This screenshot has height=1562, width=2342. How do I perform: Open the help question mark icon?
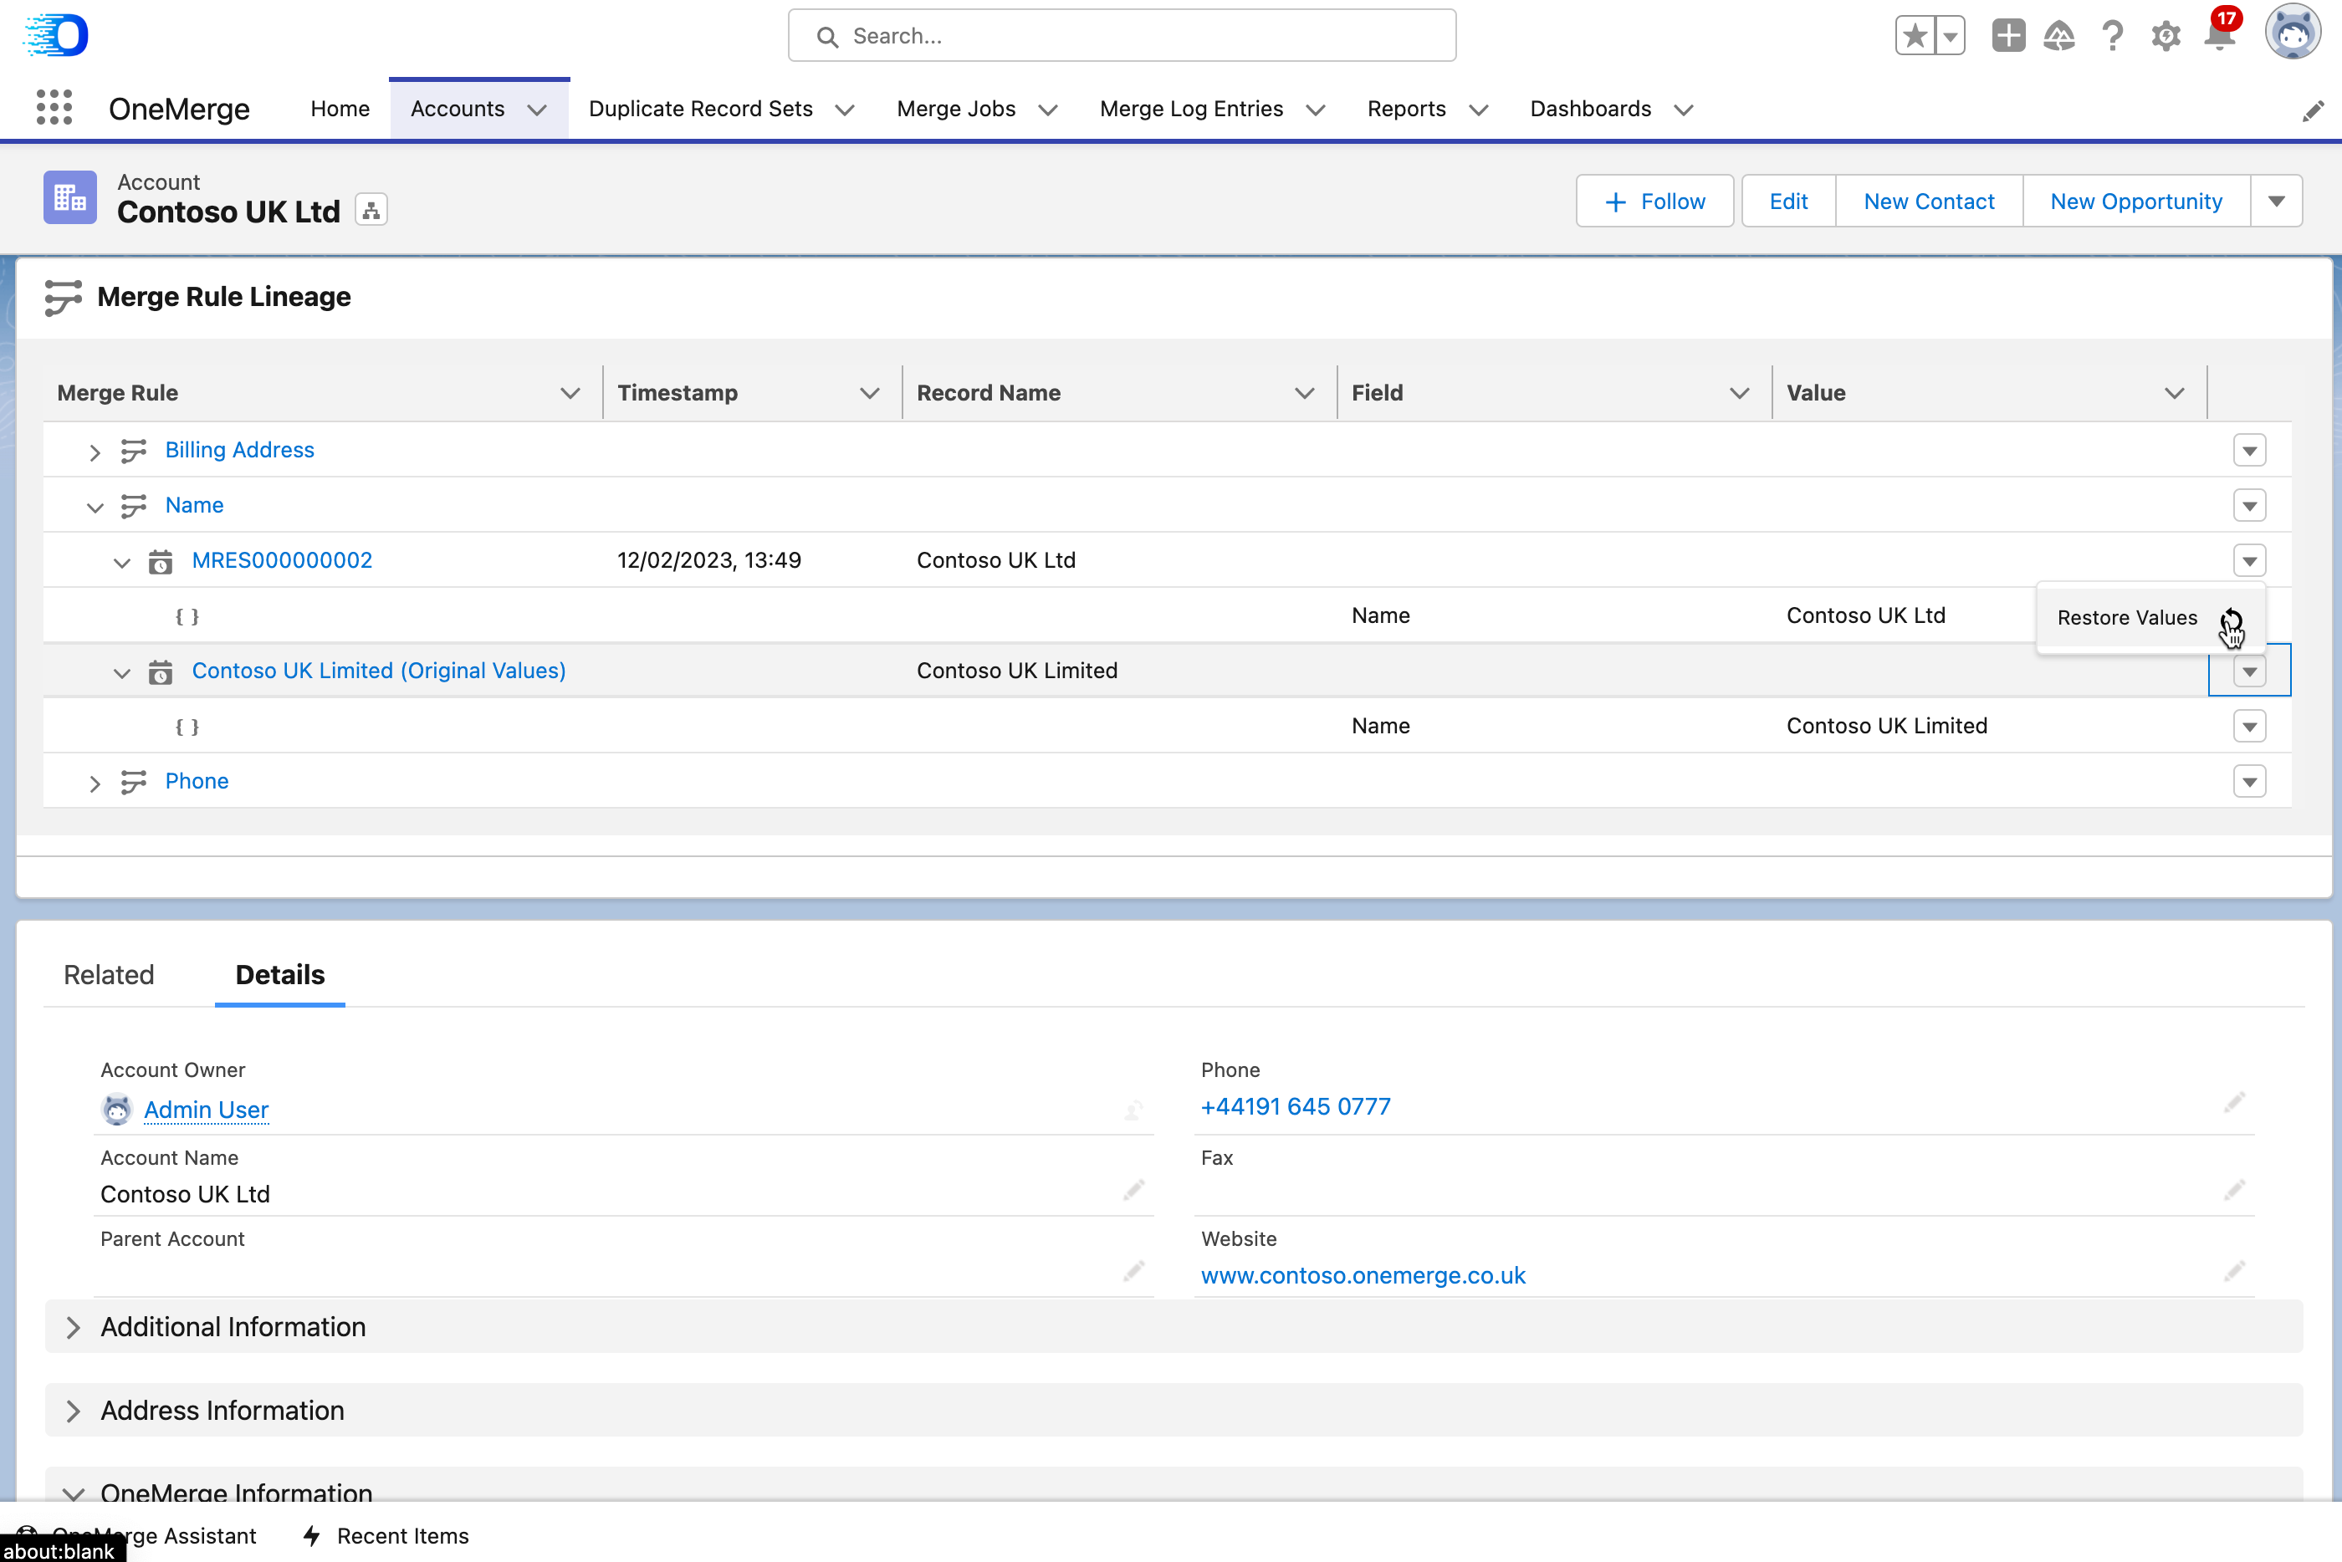(2112, 37)
